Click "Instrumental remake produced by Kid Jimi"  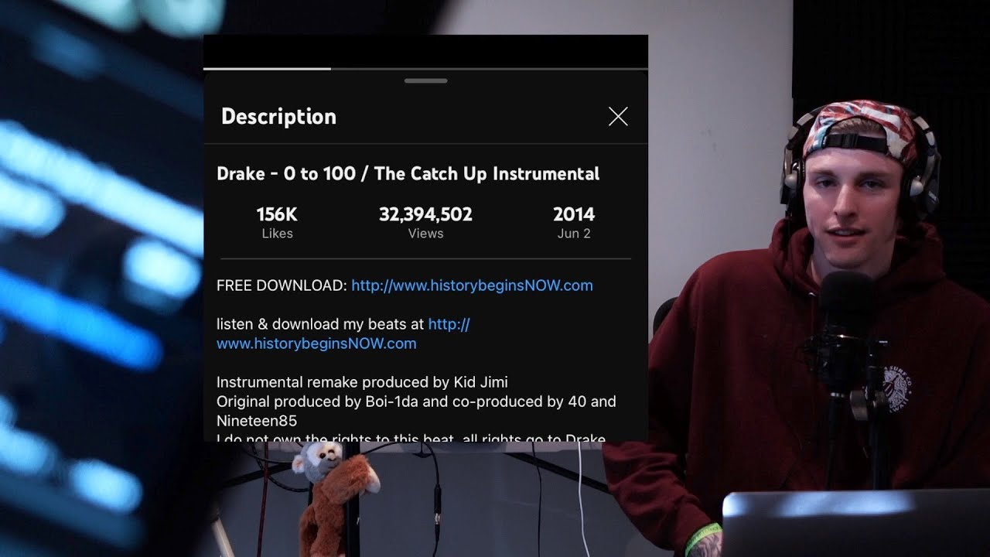tap(362, 382)
